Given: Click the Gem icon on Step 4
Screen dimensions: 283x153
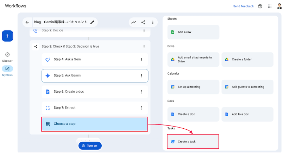Looking at the screenshot, I should click(48, 60).
